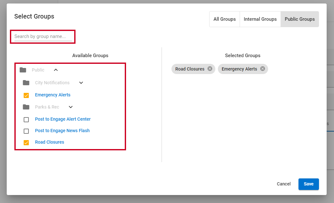
Task: Uncheck the Road Closures checkbox
Action: click(26, 143)
